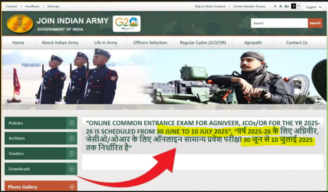Click Skip to Main Content link
The image size is (328, 192).
(x=210, y=6)
